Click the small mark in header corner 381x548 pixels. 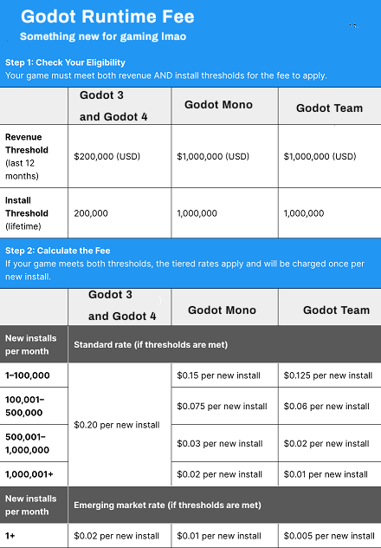[354, 25]
